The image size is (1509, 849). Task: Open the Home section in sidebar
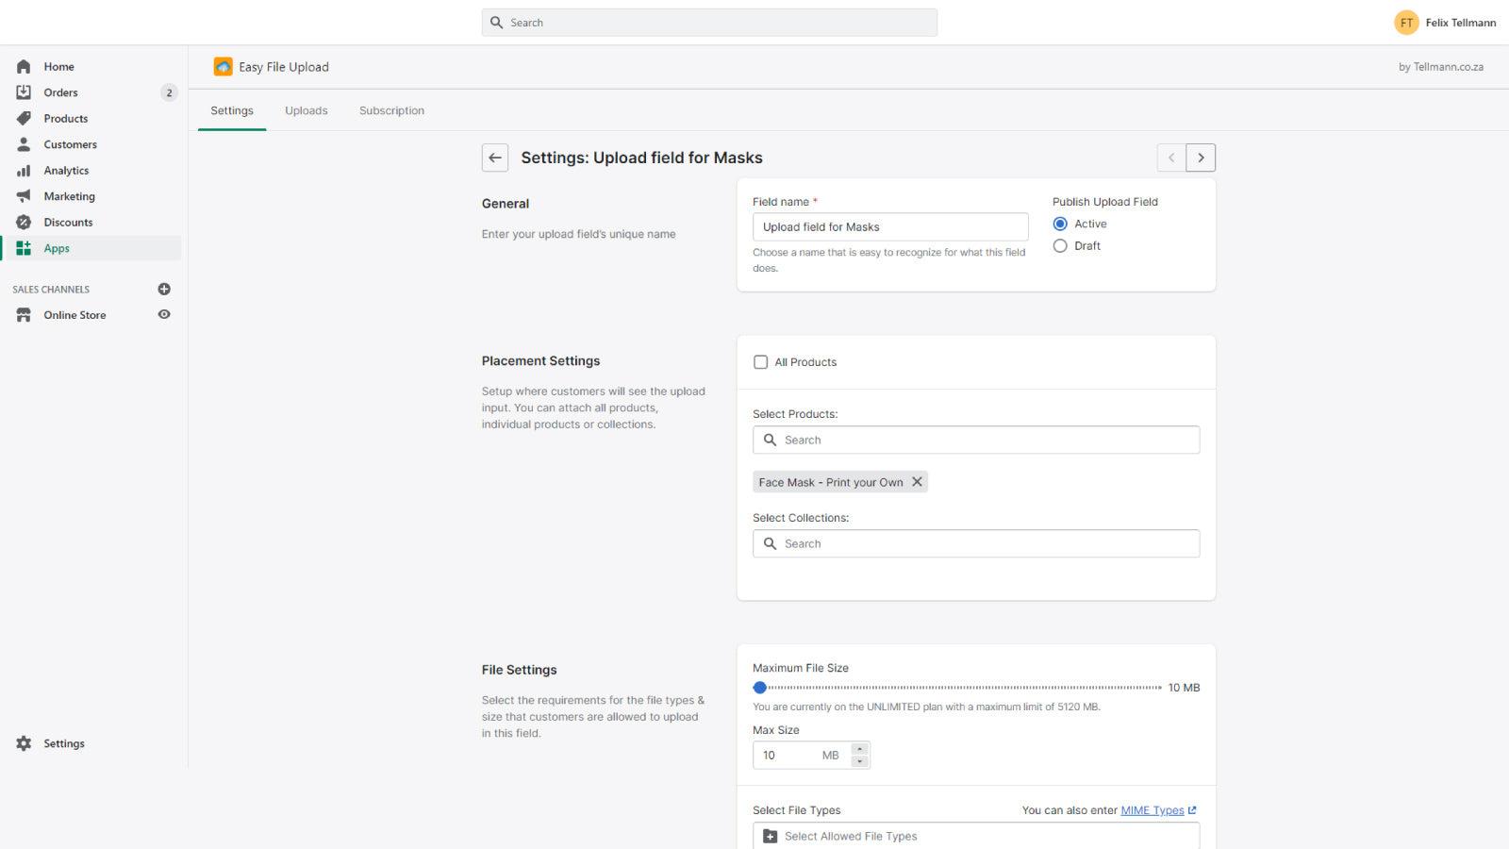click(x=24, y=66)
